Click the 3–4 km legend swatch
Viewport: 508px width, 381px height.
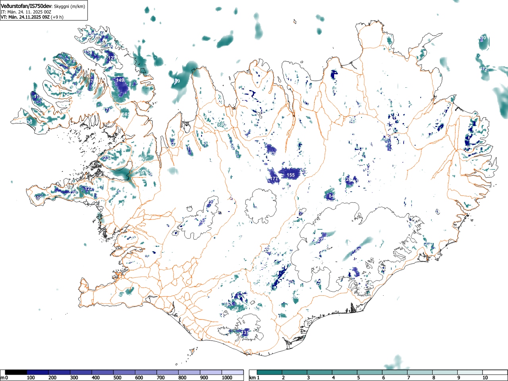319,372
